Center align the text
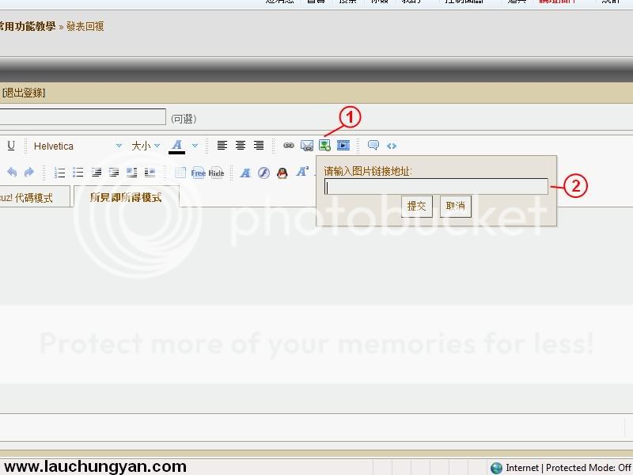This screenshot has height=475, width=633. pyautogui.click(x=241, y=146)
